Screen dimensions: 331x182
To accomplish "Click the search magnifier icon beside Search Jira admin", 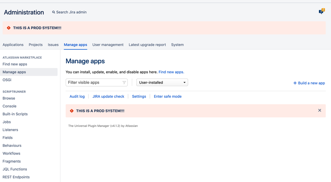I will tap(54, 12).
